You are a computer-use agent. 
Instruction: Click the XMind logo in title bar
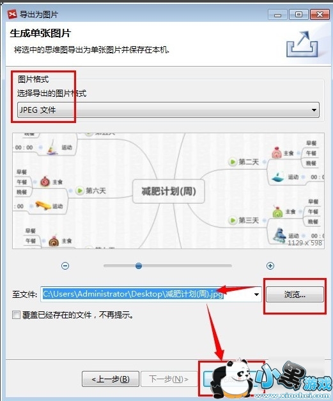(x=12, y=14)
